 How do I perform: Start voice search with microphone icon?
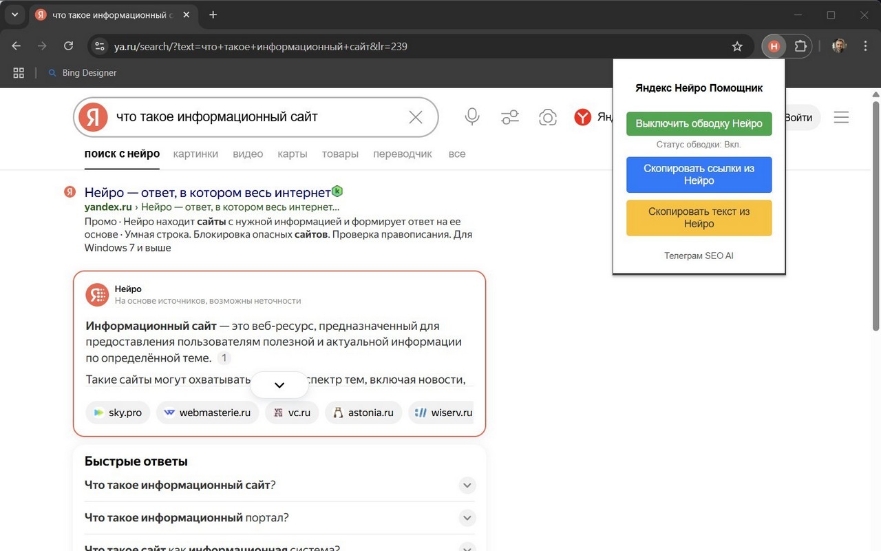(x=472, y=117)
